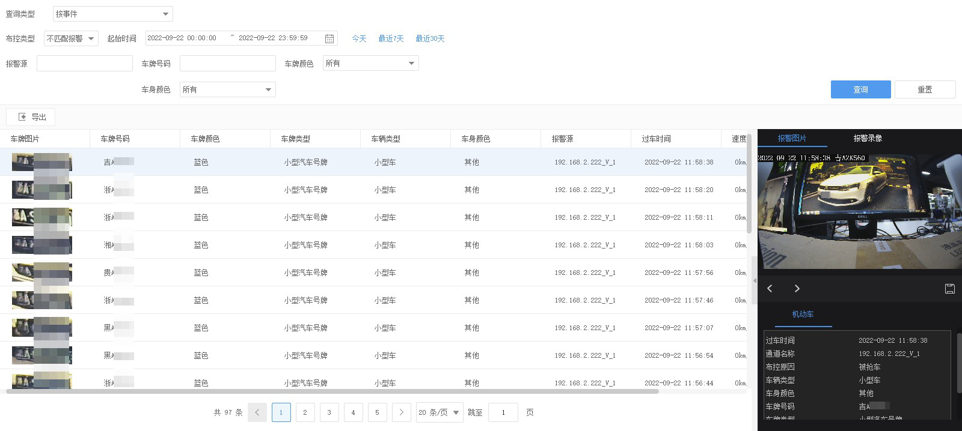Switch to 报警录像 tab
The image size is (962, 431).
[868, 138]
